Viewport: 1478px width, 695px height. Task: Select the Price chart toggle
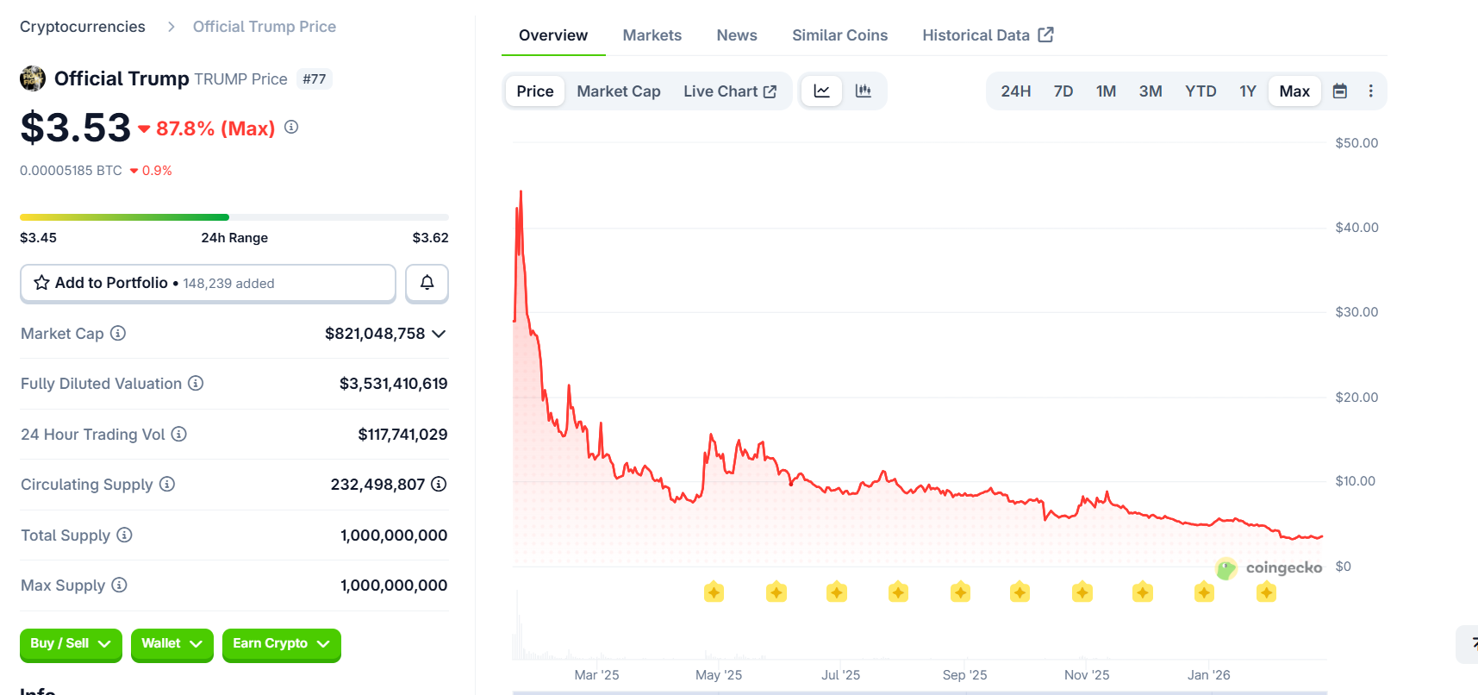[x=534, y=91]
